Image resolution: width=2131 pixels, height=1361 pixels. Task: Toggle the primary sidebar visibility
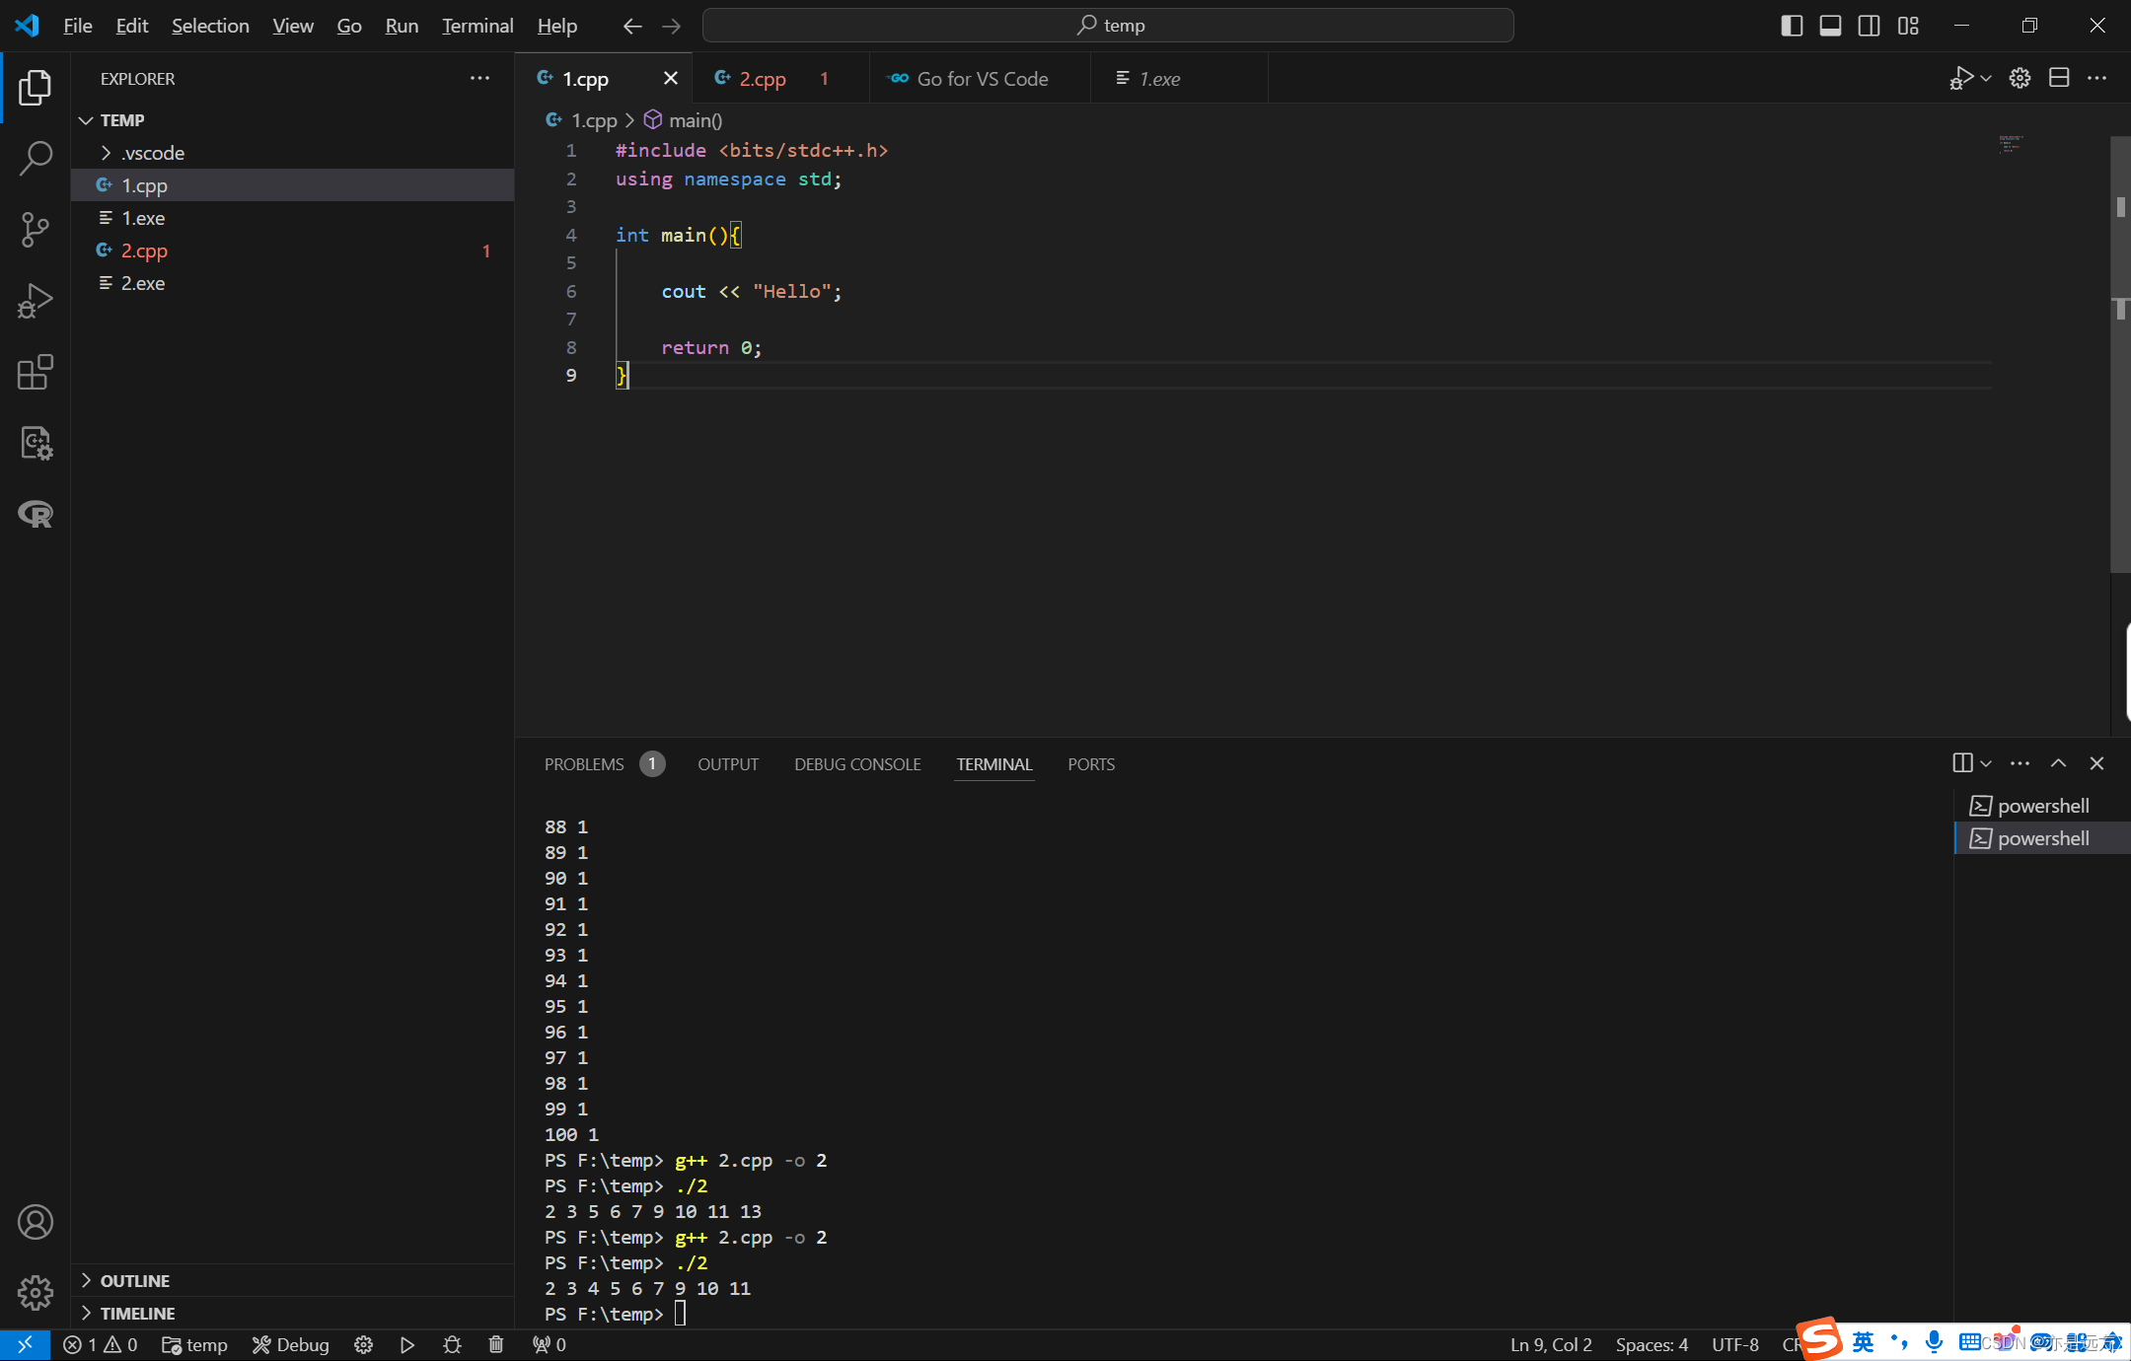1791,25
